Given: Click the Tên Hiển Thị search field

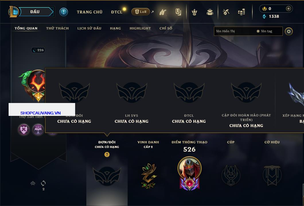Looking at the screenshot, I should 248,31.
